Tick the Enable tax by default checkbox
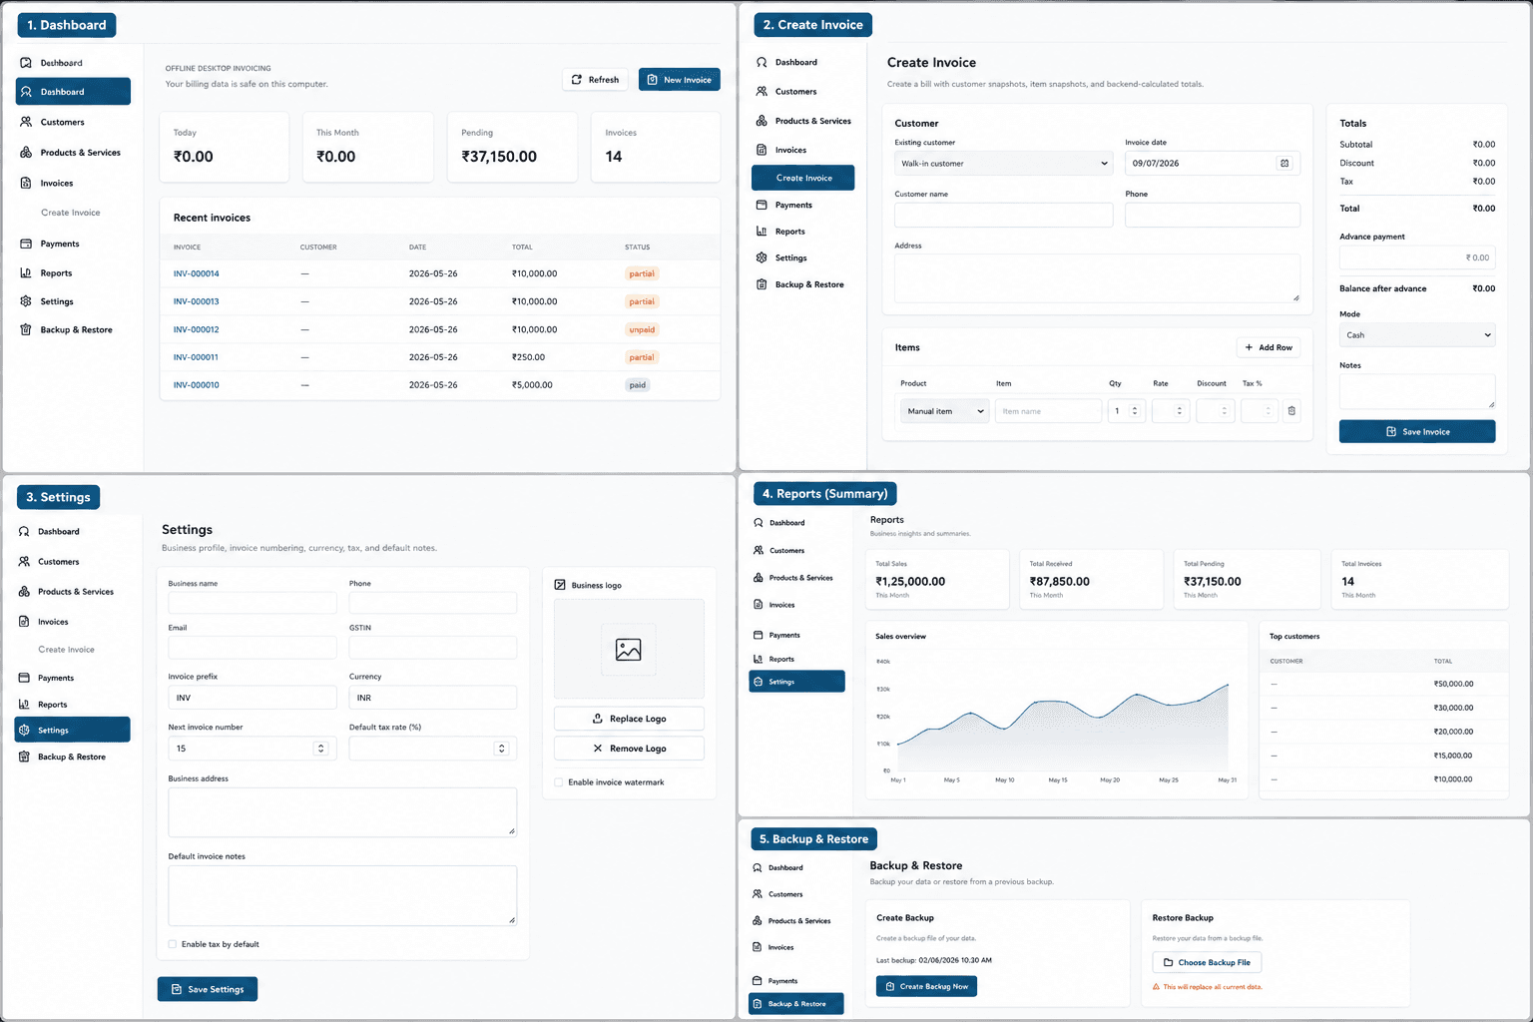 173,944
